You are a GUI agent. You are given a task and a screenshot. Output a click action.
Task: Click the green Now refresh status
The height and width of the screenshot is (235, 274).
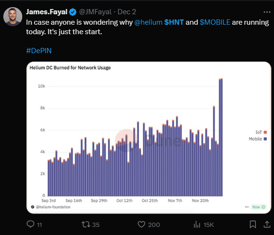tap(258, 207)
